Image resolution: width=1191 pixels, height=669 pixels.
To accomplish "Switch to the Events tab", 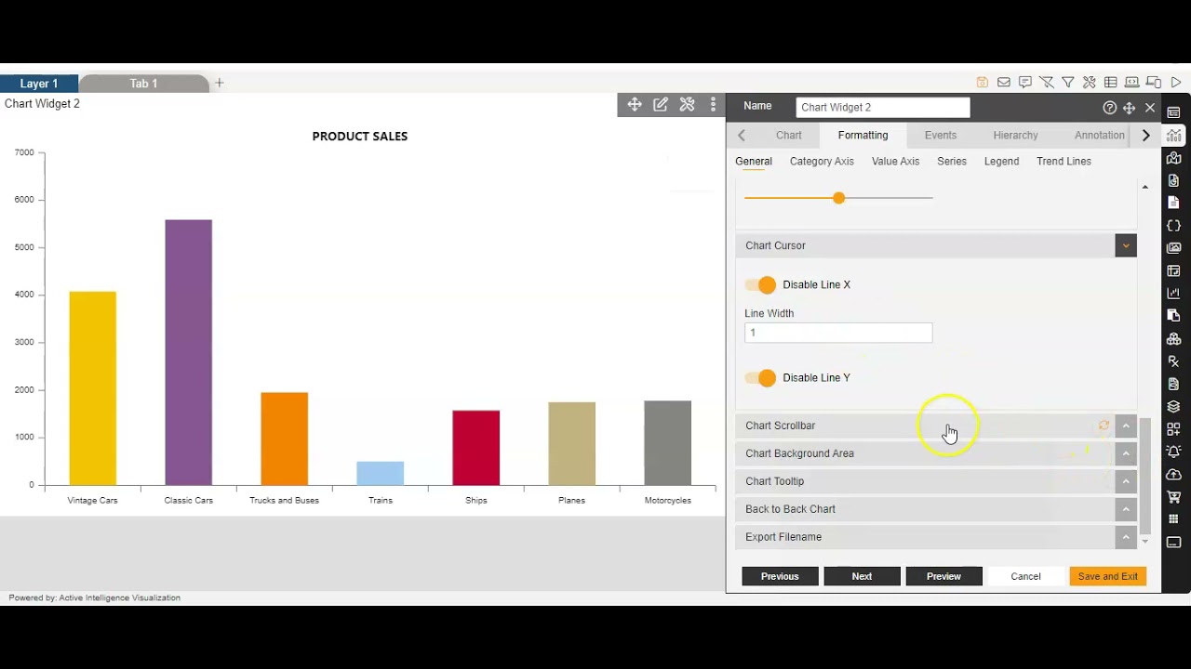I will tap(941, 136).
